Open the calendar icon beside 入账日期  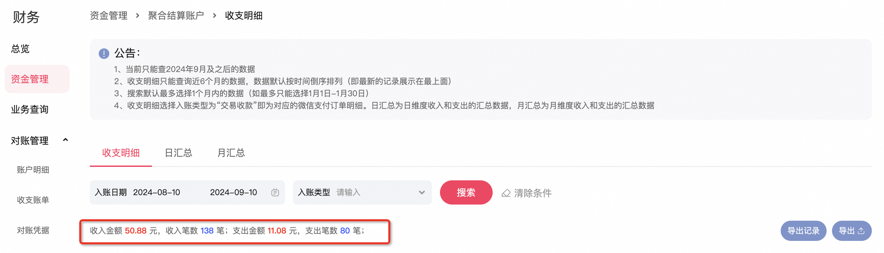tap(275, 192)
